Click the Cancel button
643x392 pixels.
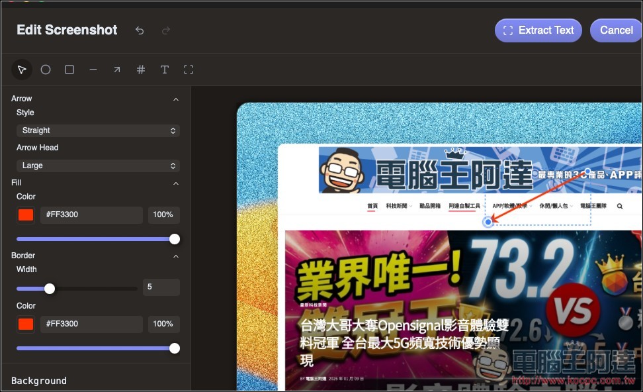(616, 30)
